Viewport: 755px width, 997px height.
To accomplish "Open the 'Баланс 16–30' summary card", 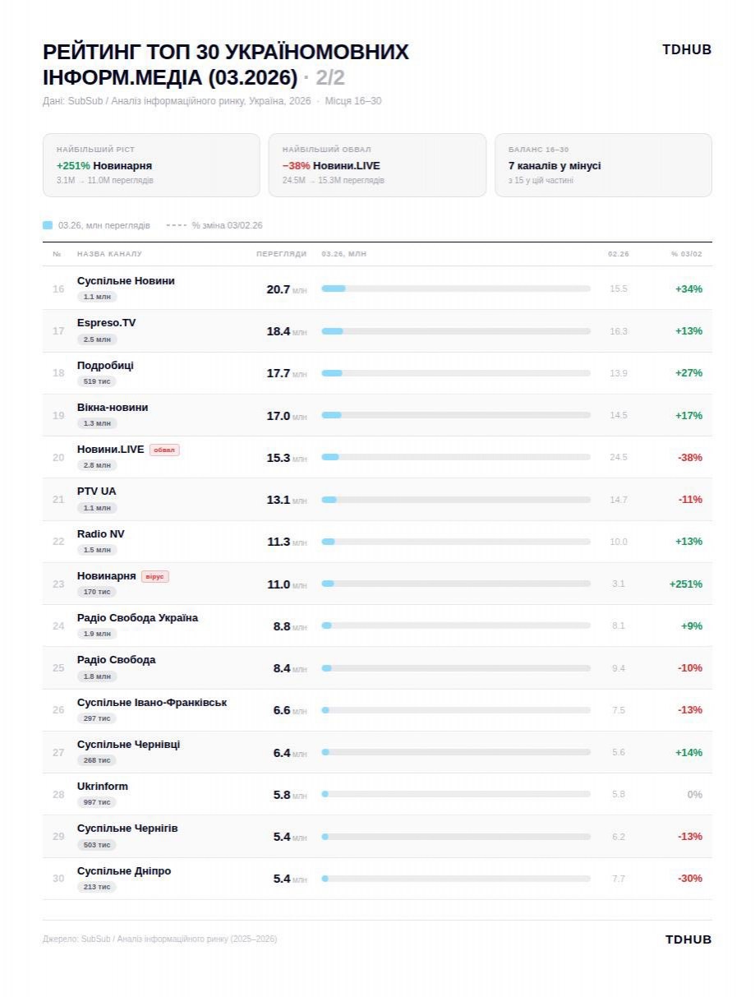I will click(603, 165).
